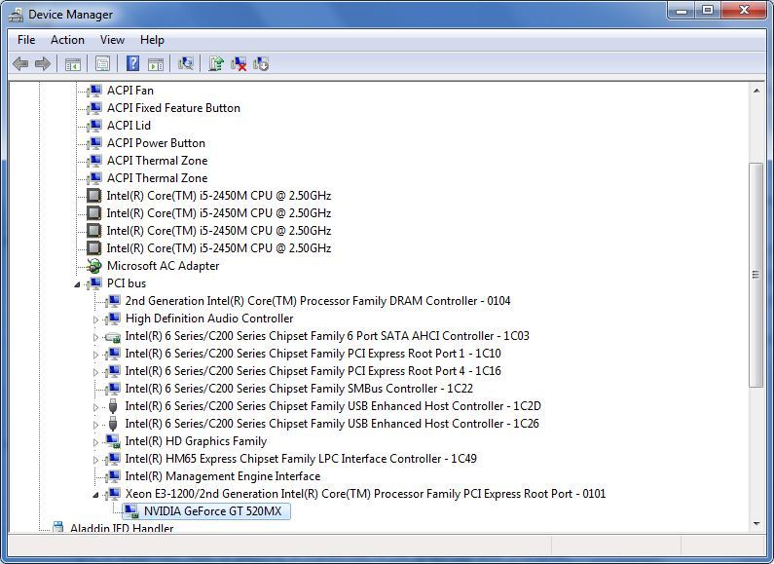
Task: Open Properties from the toolbar sheet icon
Action: click(x=102, y=63)
